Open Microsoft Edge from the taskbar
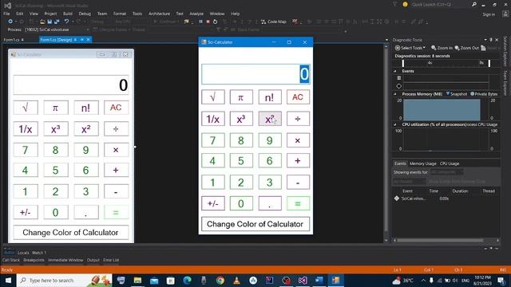This screenshot has height=287, width=511. click(x=187, y=280)
